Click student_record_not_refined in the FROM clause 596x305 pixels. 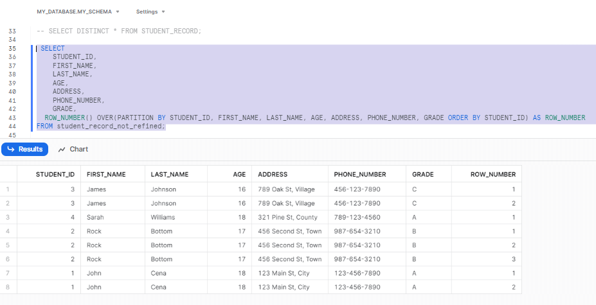click(109, 126)
